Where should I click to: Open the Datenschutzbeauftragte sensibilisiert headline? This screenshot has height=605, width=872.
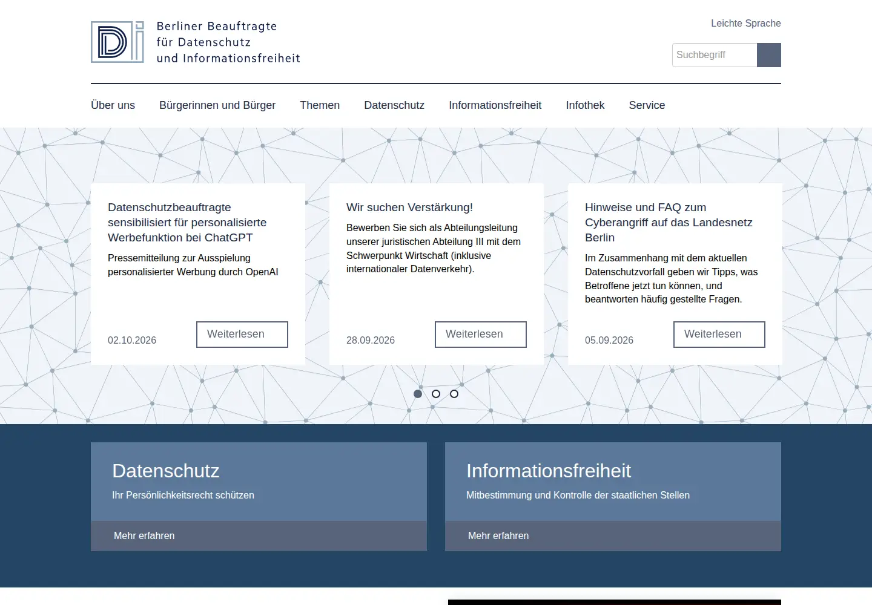pos(187,223)
